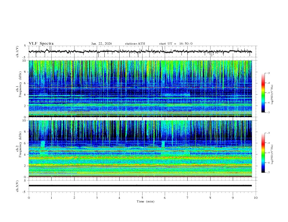Image resolution: width=288 pixels, height=222 pixels.
Task: Click the "Time (min)" axis title
Action: (x=145, y=201)
